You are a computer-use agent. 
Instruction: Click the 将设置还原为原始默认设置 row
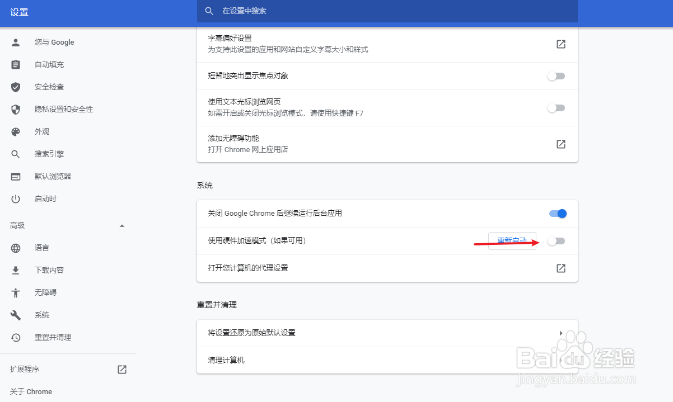pyautogui.click(x=387, y=333)
